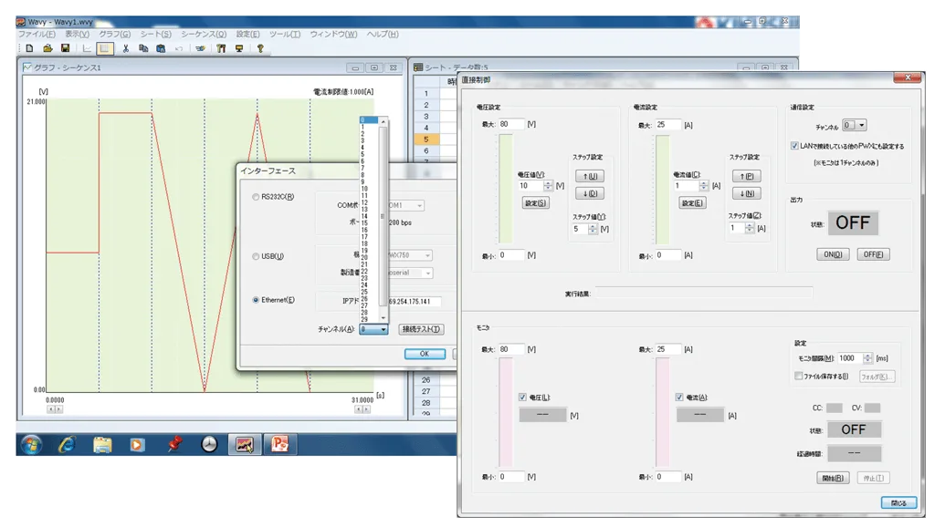
Task: Click the green voltage level bar
Action: (505, 190)
